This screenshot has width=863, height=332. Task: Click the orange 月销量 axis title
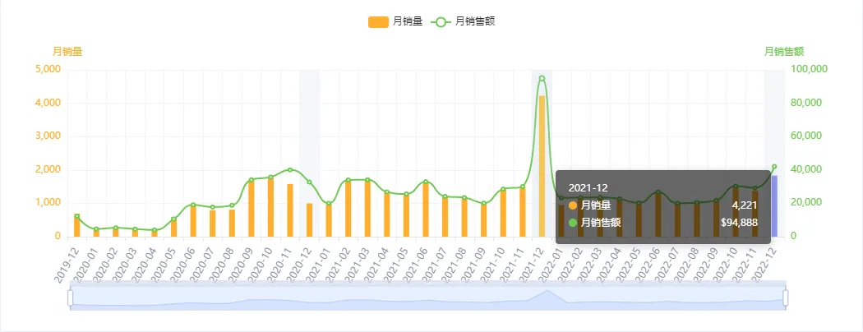point(67,52)
